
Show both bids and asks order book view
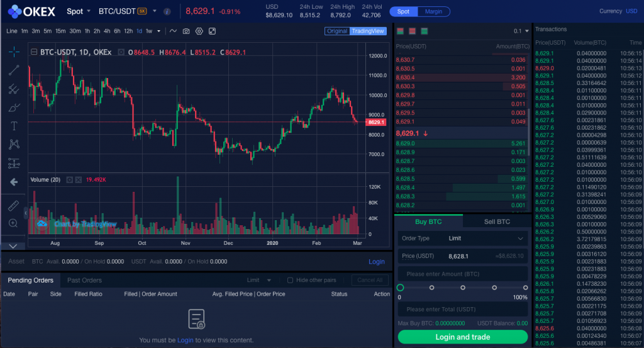pyautogui.click(x=400, y=31)
